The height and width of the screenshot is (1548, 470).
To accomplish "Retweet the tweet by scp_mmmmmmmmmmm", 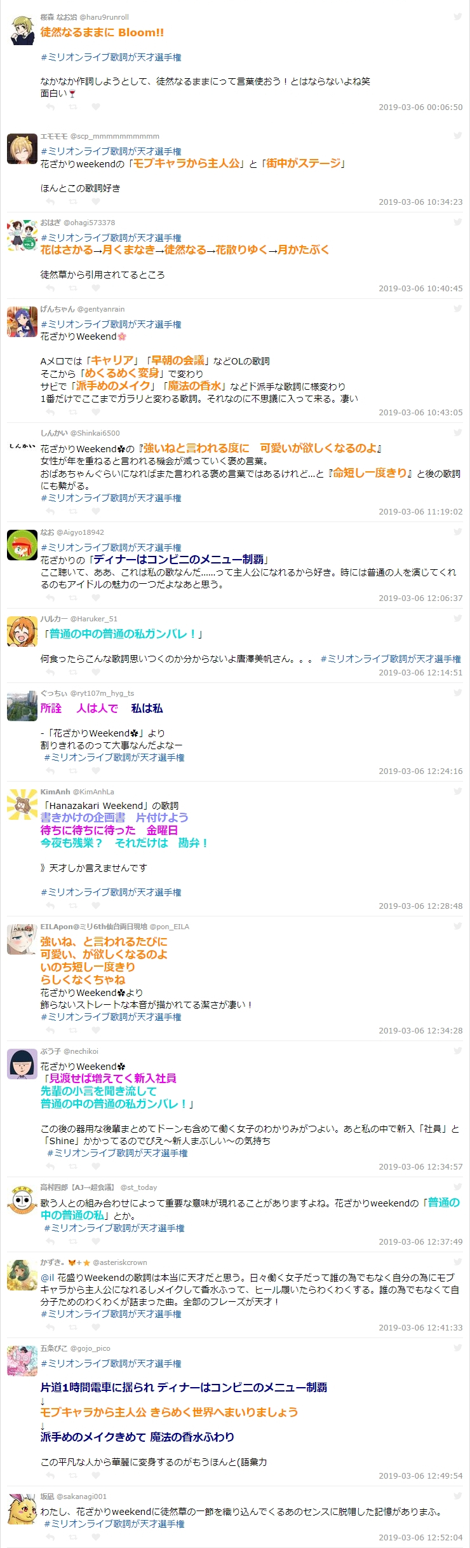I will pyautogui.click(x=73, y=202).
